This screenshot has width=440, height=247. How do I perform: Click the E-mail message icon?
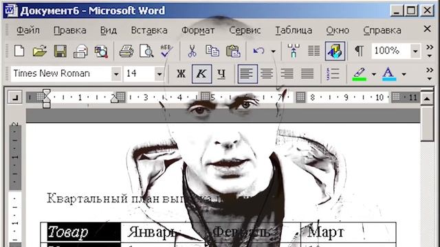[80, 51]
